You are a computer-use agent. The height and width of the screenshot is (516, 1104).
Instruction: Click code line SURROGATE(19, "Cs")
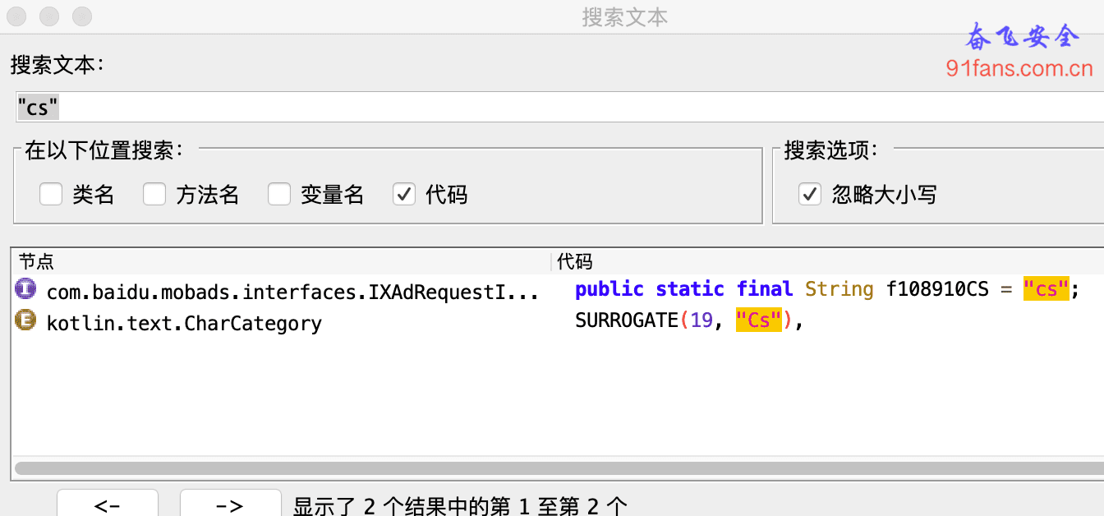[688, 321]
